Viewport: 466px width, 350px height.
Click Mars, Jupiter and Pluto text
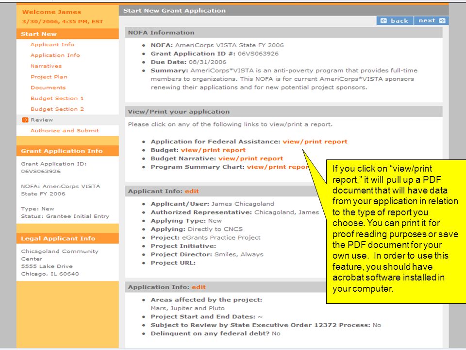tap(187, 308)
